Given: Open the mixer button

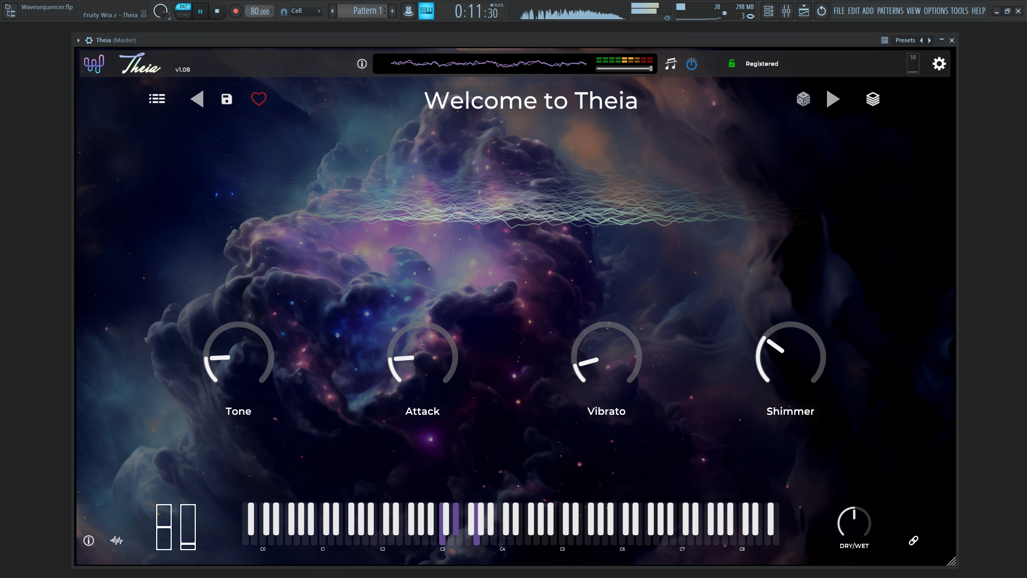Looking at the screenshot, I should tap(786, 11).
